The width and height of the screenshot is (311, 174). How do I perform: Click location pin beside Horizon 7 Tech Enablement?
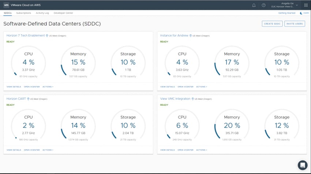47,36
